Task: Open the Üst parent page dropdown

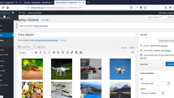Action: coord(155,83)
